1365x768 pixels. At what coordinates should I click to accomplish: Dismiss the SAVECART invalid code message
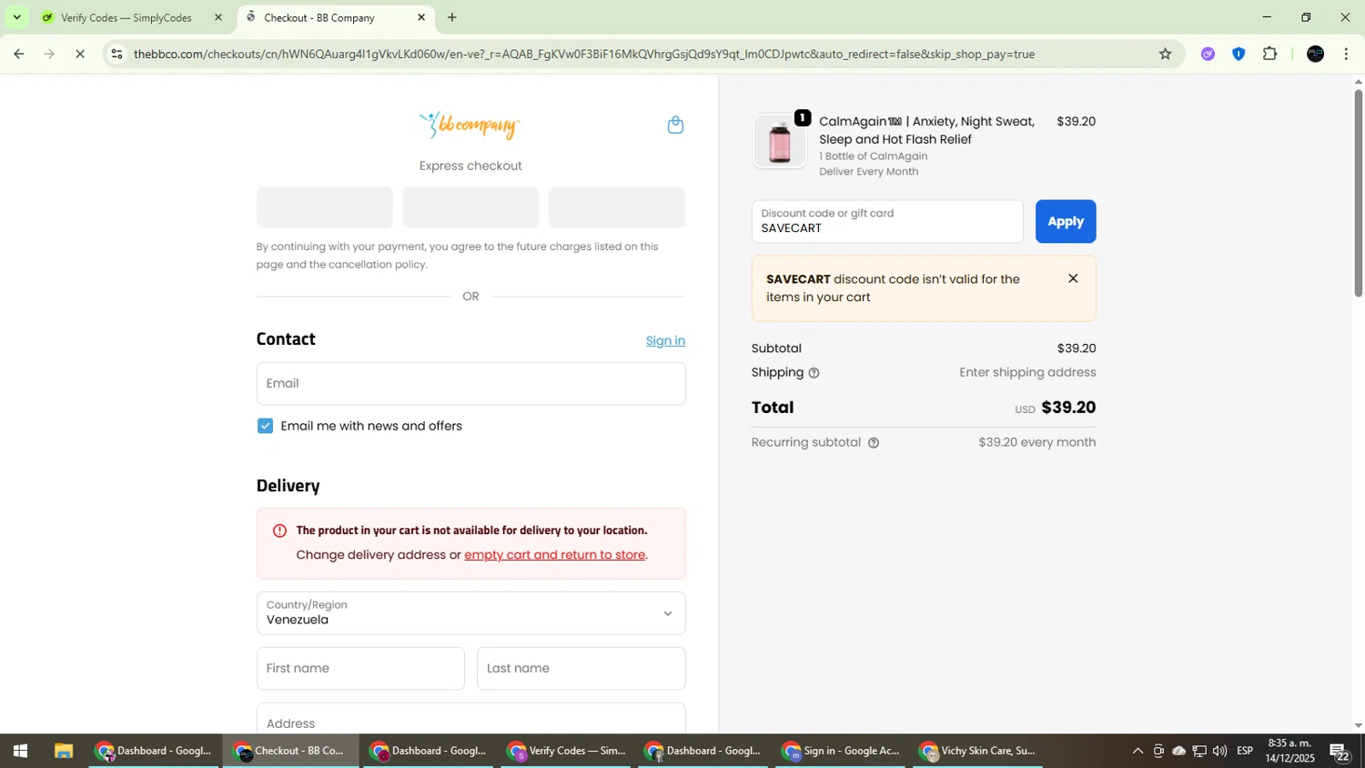coord(1073,278)
